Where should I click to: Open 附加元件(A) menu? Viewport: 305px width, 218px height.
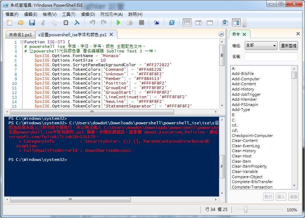tap(112, 14)
